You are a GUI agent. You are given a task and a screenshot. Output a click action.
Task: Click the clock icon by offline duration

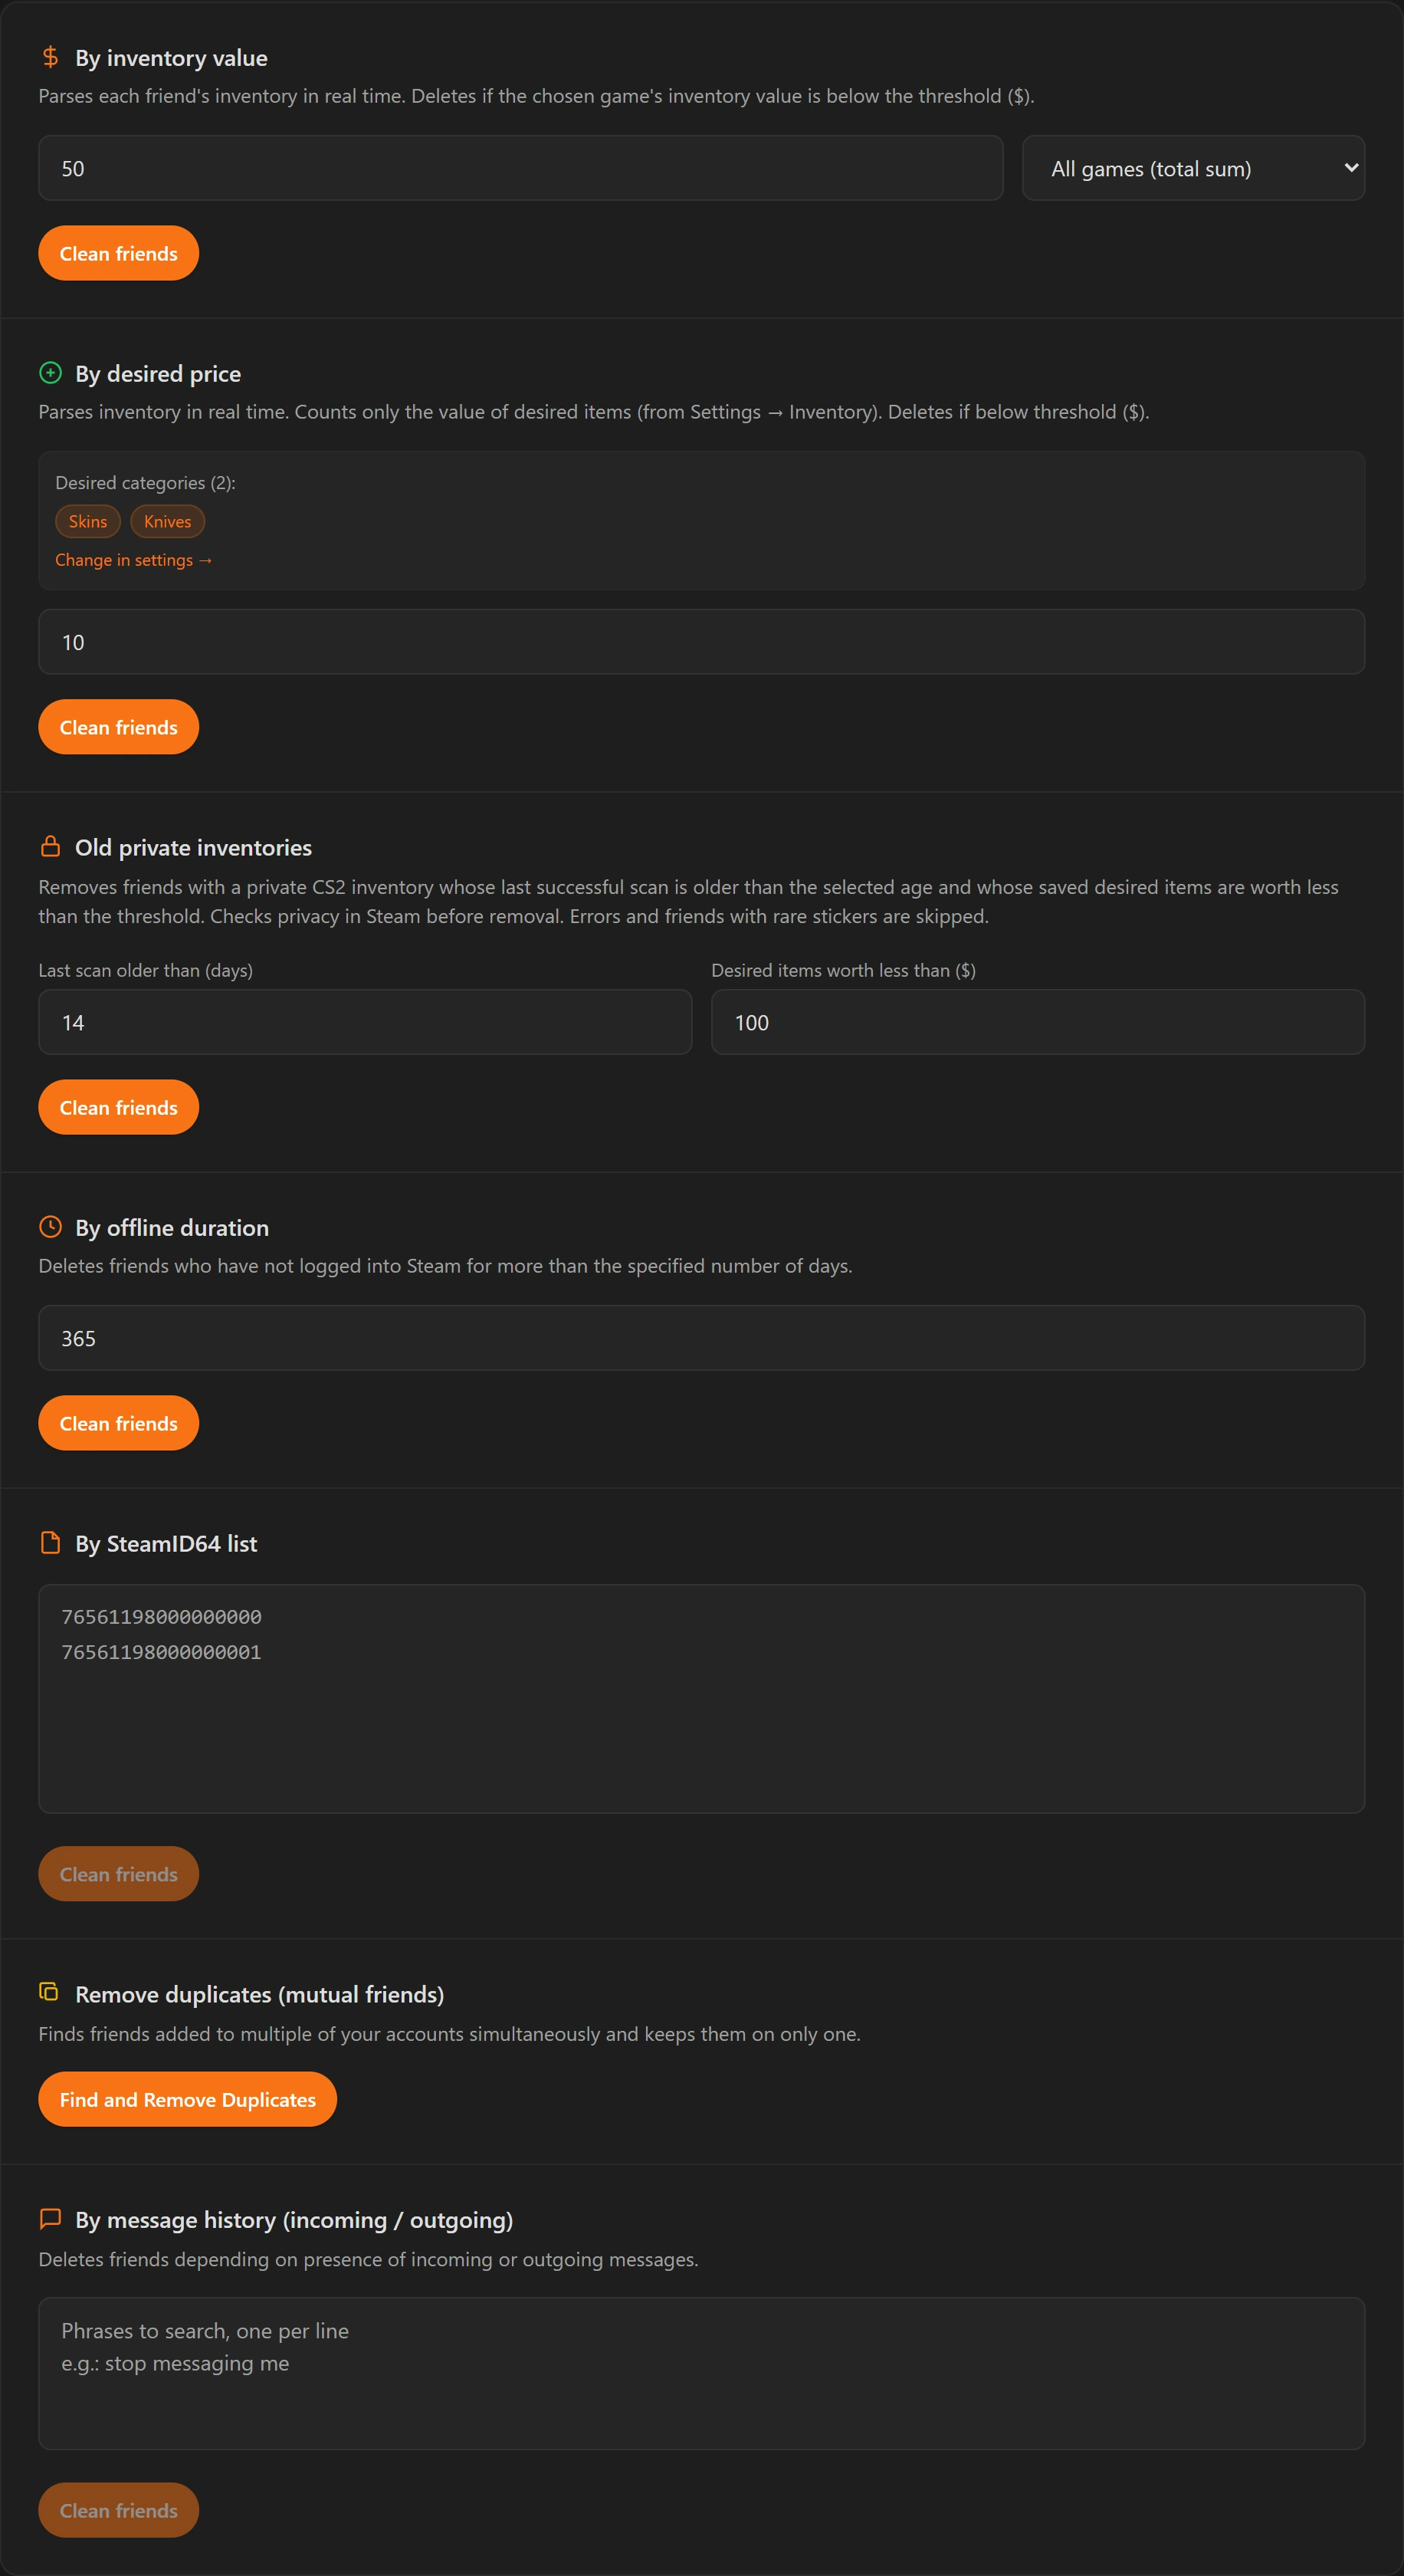[50, 1227]
